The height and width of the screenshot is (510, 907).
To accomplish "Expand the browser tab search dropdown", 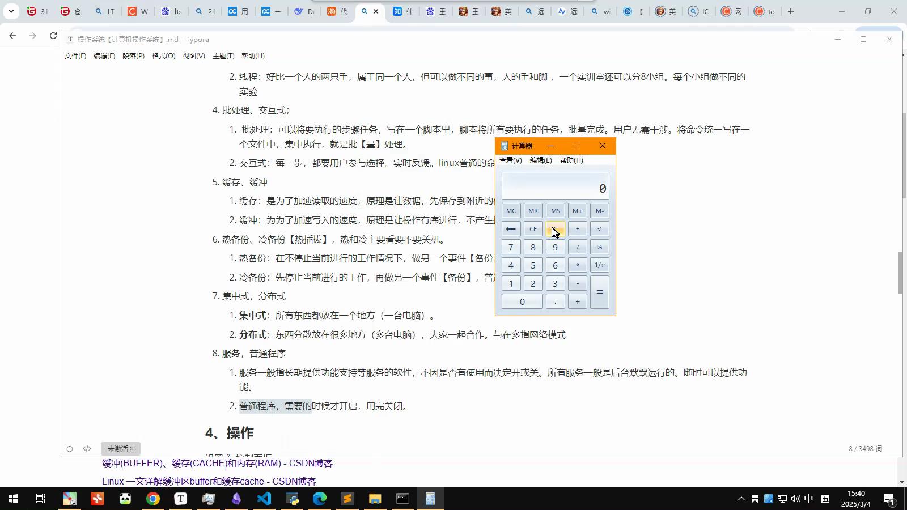I will 11,11.
